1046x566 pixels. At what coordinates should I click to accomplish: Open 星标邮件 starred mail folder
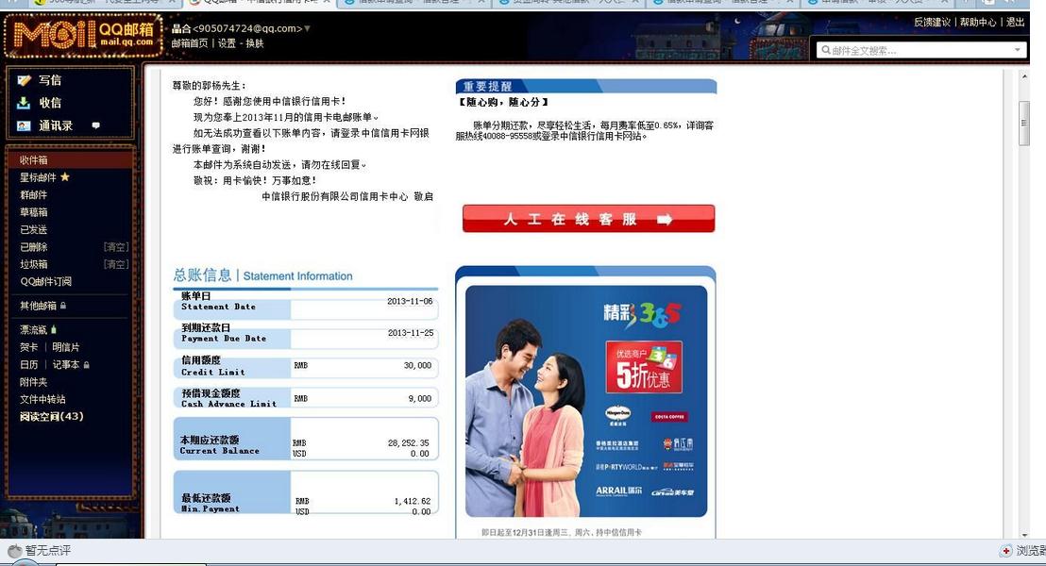point(38,177)
